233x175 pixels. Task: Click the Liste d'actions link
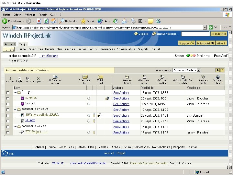49,56
